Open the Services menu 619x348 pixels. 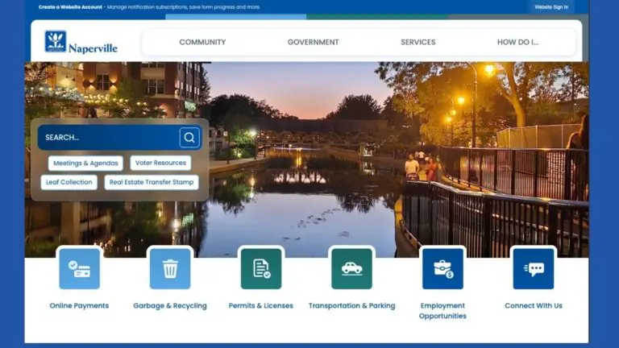(418, 42)
